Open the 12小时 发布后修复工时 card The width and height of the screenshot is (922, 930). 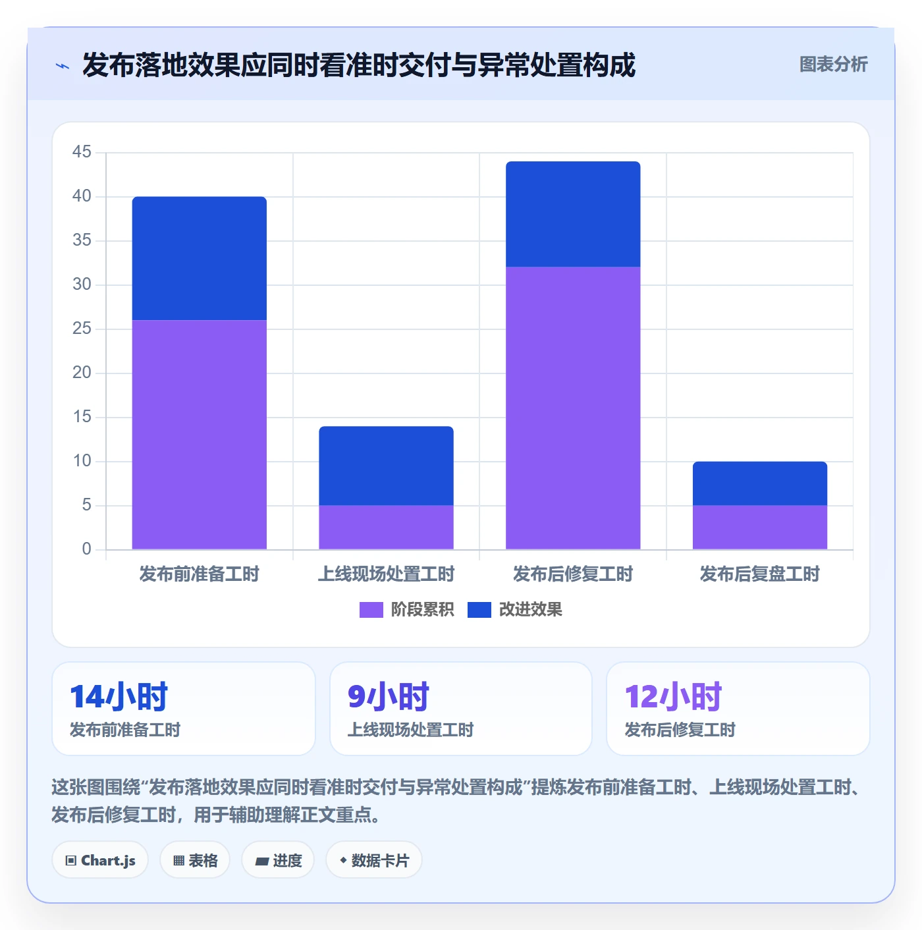(x=738, y=709)
